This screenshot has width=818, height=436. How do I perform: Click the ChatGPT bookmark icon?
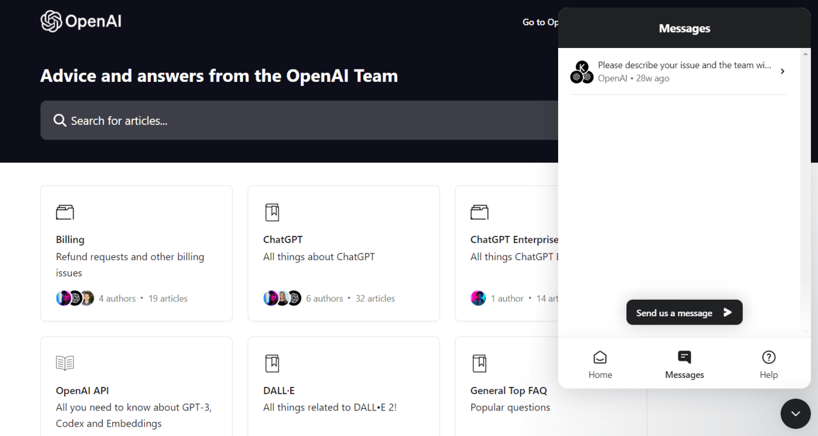272,212
